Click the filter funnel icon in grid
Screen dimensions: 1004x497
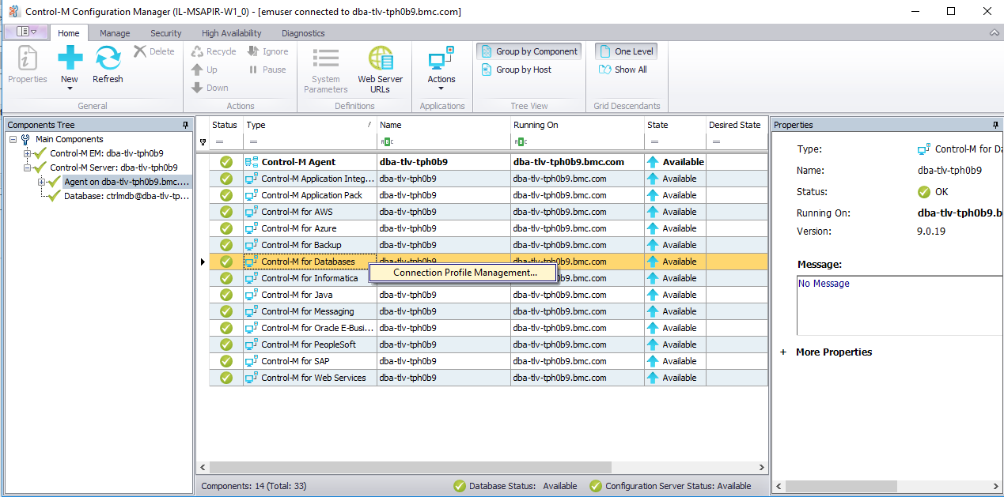[203, 142]
